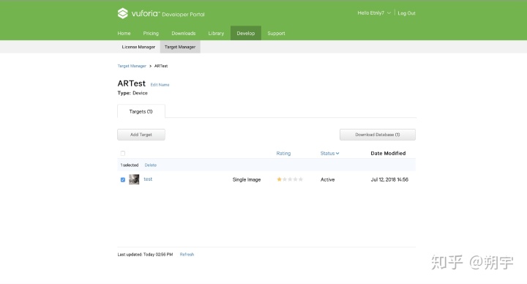Click the Active status text
The height and width of the screenshot is (284, 527).
pyautogui.click(x=327, y=179)
